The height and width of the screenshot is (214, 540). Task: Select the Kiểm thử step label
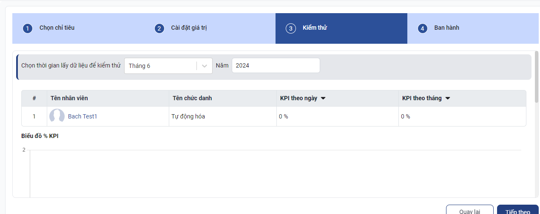click(315, 28)
